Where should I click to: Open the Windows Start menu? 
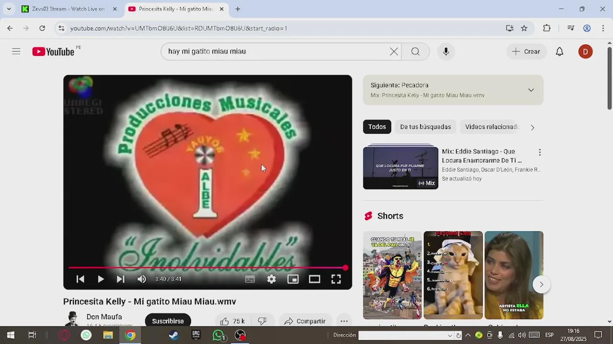click(x=11, y=335)
